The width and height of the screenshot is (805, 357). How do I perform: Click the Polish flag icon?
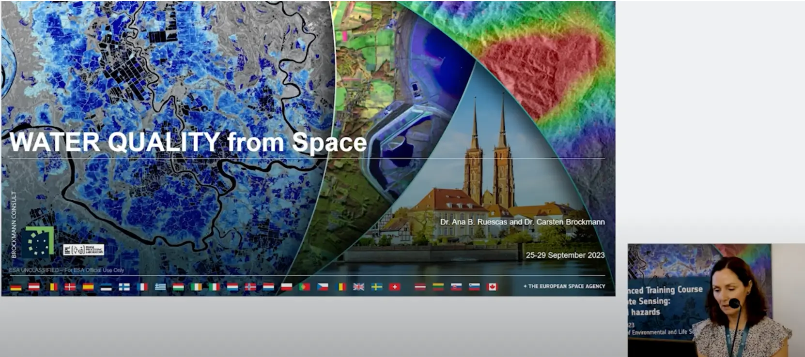click(287, 287)
